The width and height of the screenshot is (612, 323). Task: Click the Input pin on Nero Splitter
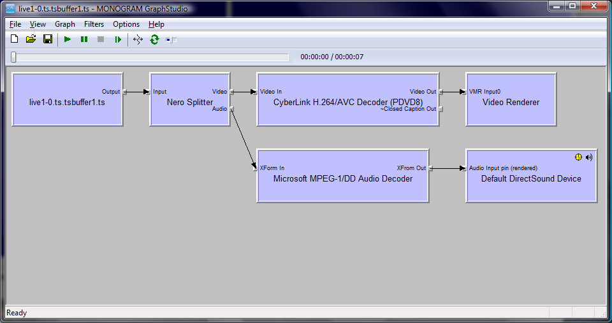tap(149, 92)
